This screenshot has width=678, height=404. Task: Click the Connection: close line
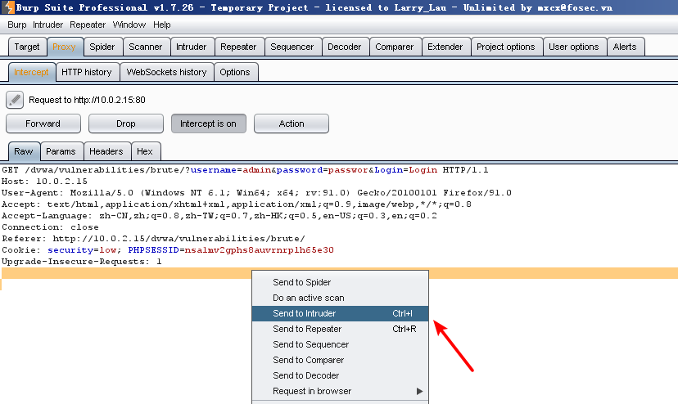pos(50,227)
